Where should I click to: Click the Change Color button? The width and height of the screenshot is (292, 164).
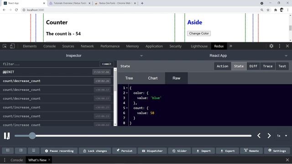click(x=199, y=33)
